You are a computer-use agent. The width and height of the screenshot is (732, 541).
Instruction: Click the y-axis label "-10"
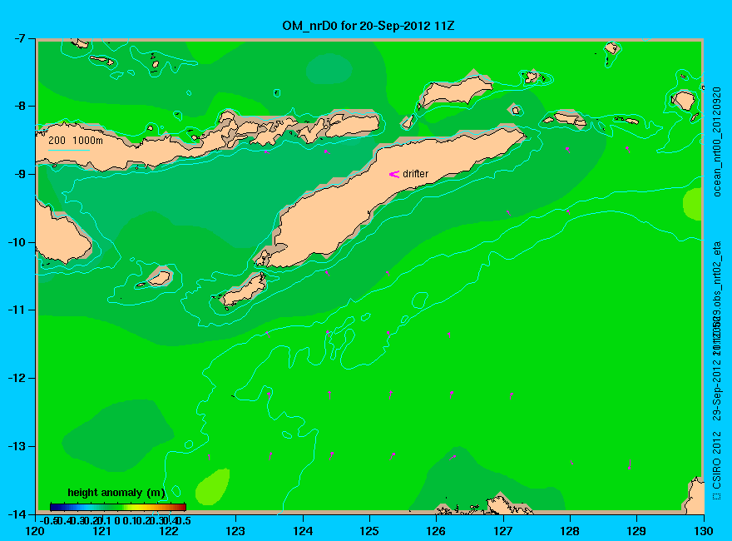click(17, 242)
